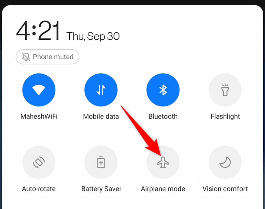Tap the MaheshWiFi label text
The width and height of the screenshot is (265, 209).
click(x=39, y=117)
